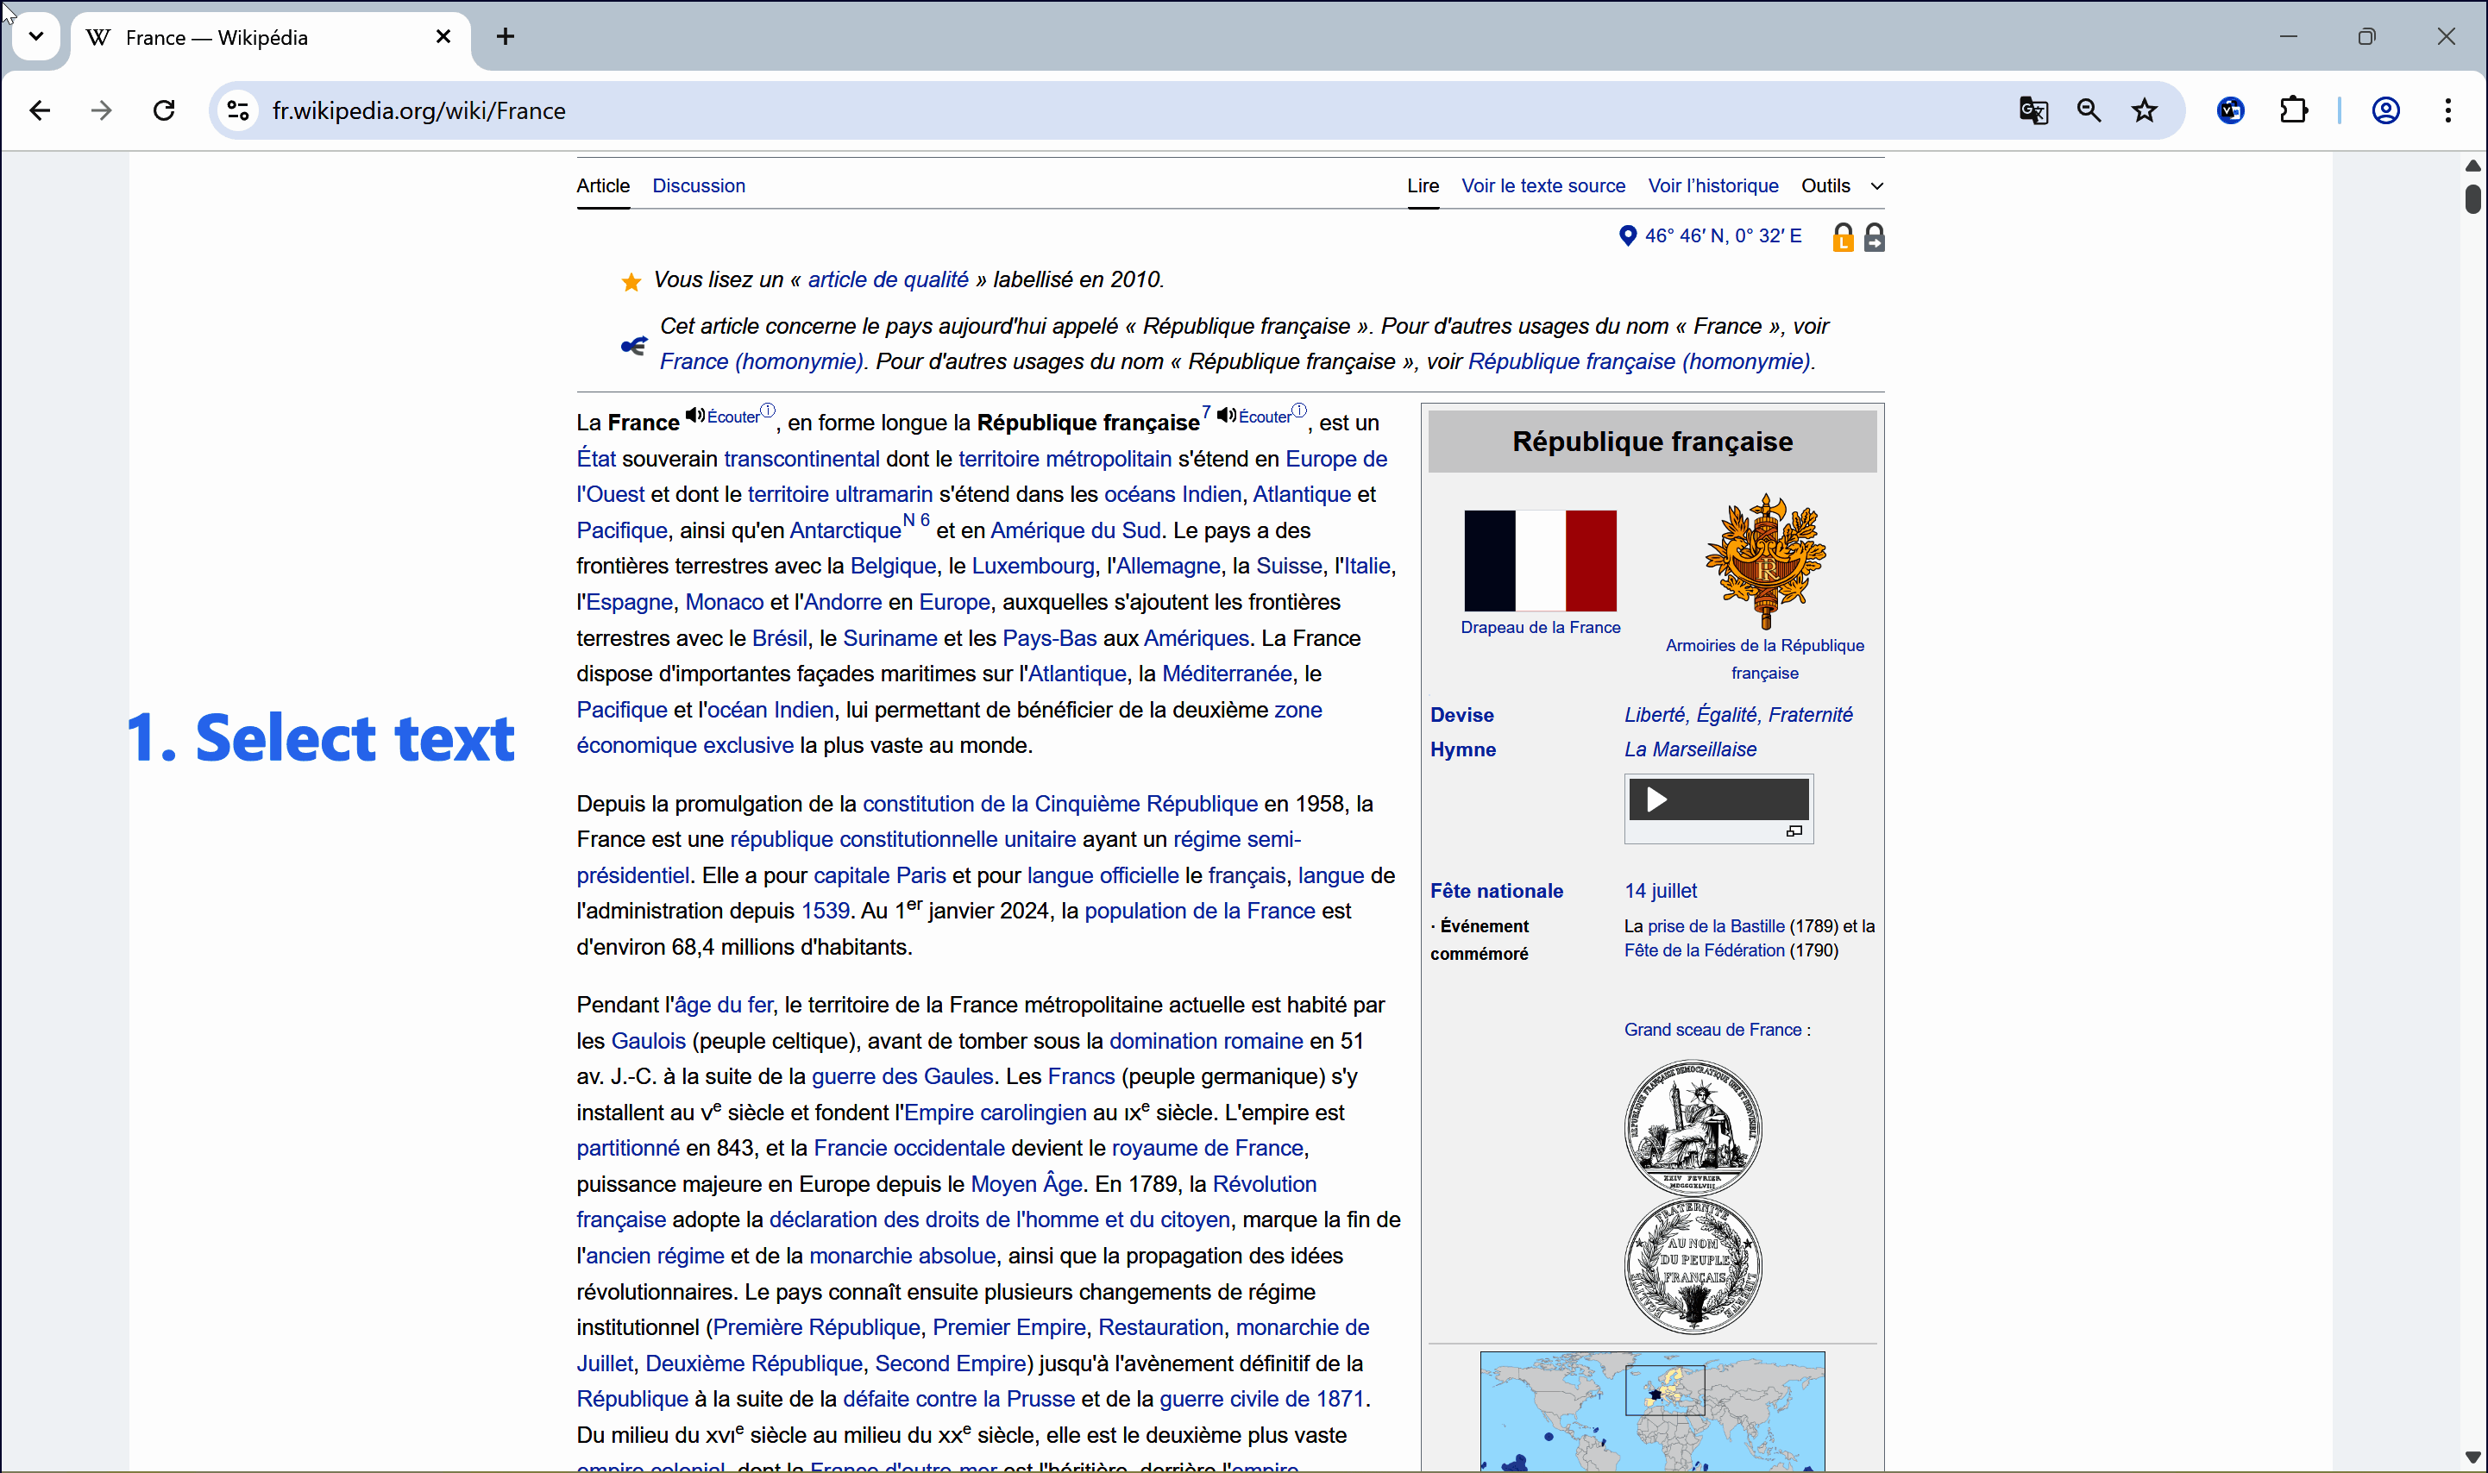Open site information icon in address bar
This screenshot has width=2488, height=1473.
[x=238, y=110]
